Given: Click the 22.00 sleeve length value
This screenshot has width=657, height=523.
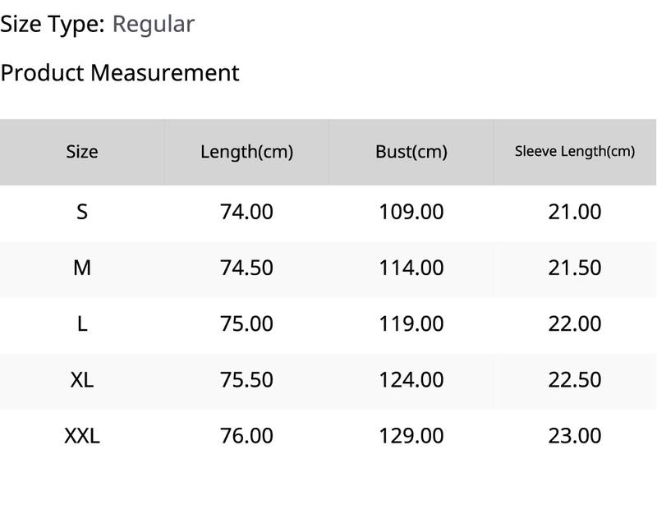Looking at the screenshot, I should pos(575,323).
